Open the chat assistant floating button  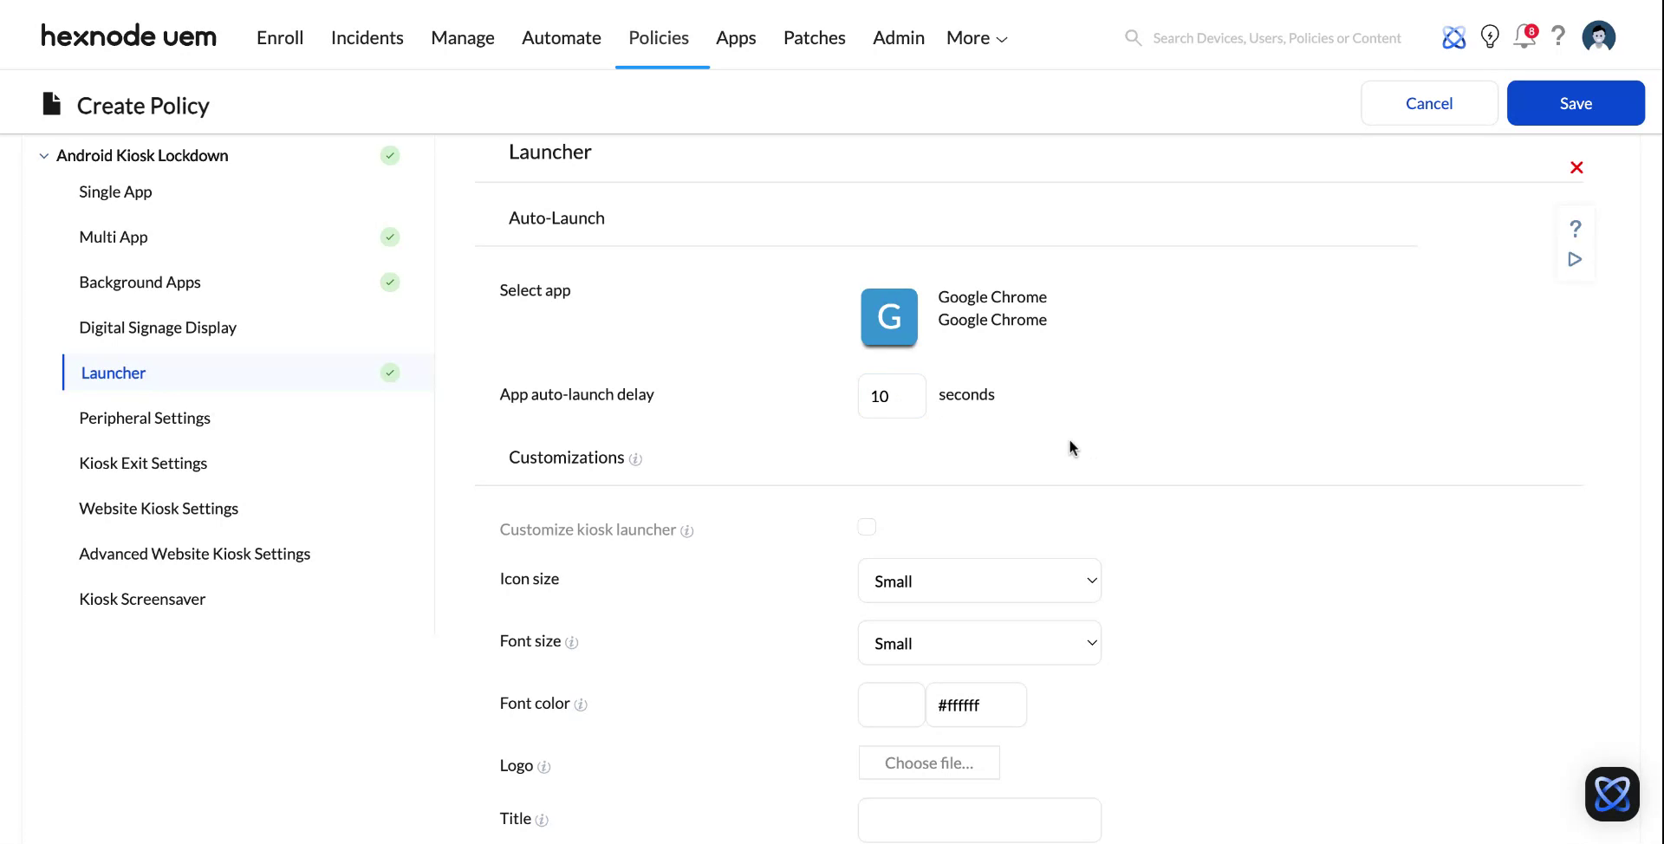1612,794
